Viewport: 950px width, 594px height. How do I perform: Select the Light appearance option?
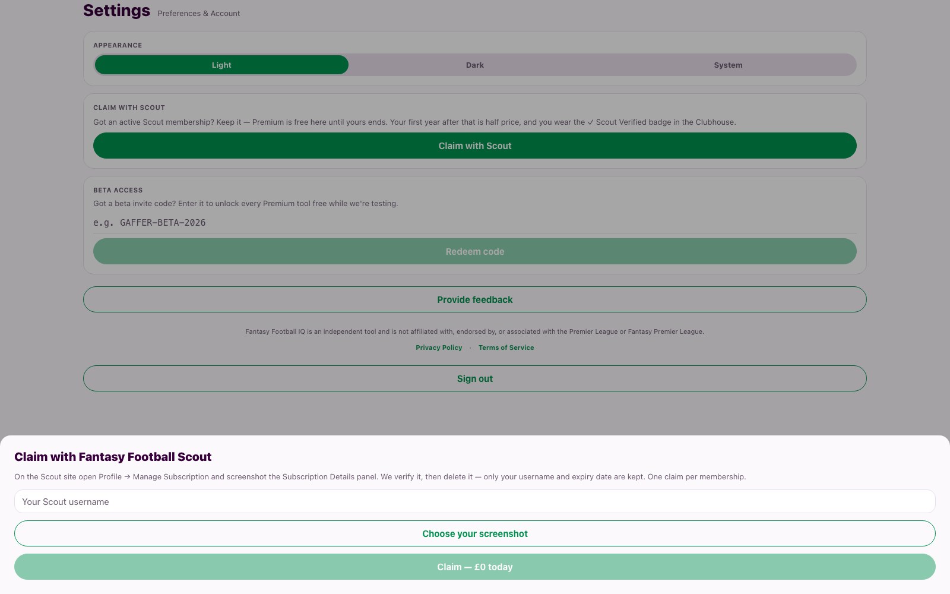point(221,65)
